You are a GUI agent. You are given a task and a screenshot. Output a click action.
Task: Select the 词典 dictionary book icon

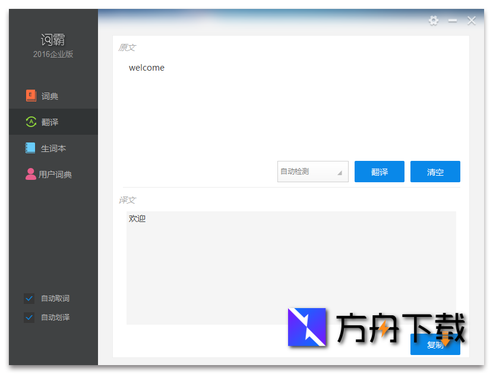coord(31,96)
